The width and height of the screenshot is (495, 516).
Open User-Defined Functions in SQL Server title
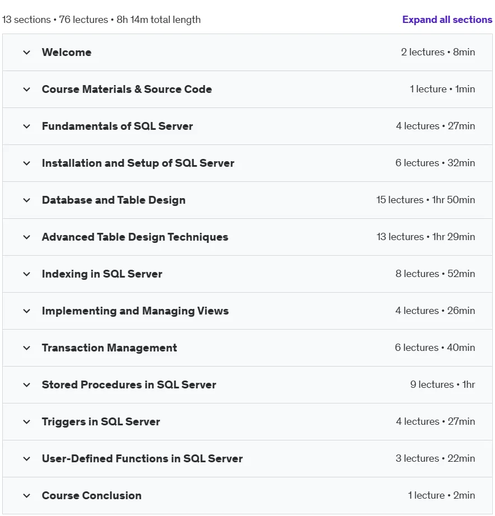pos(142,459)
